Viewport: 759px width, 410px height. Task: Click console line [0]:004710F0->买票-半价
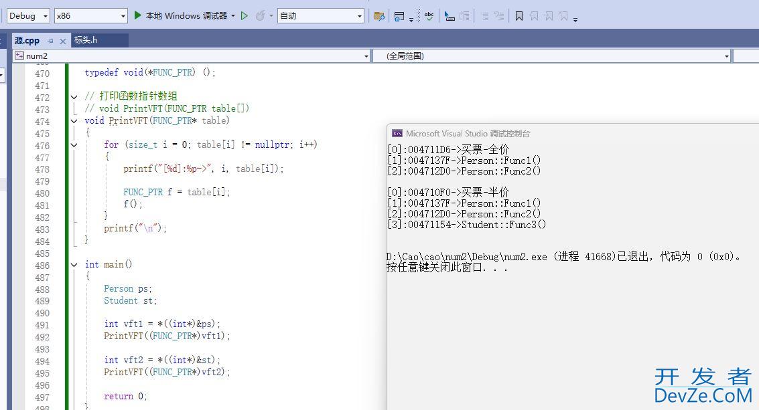pyautogui.click(x=448, y=192)
